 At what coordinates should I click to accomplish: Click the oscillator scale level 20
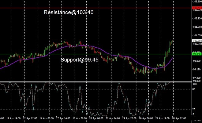click(x=194, y=109)
